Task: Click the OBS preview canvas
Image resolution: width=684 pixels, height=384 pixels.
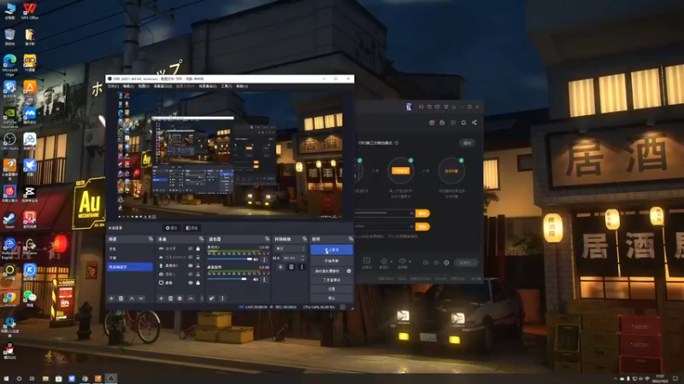Action: click(x=229, y=155)
